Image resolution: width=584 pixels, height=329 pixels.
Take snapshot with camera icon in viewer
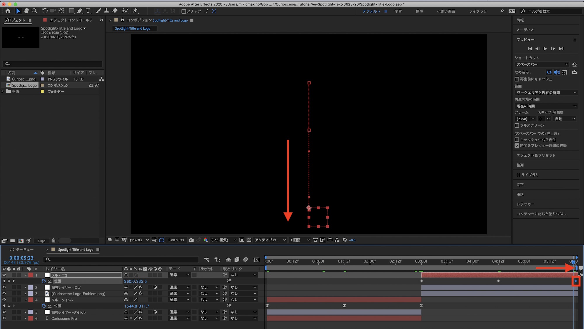[191, 240]
